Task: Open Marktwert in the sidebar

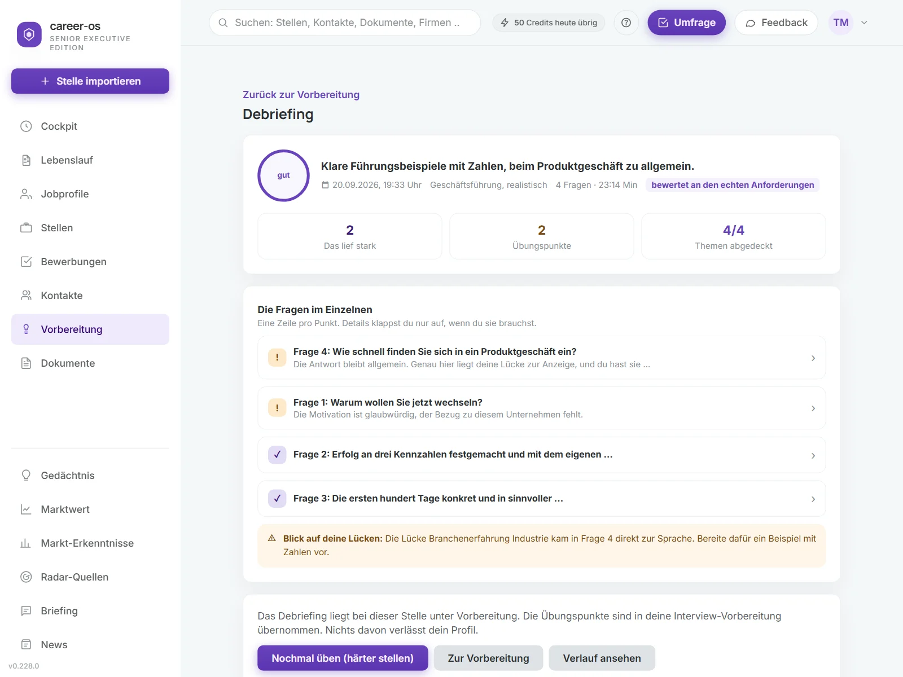Action: point(90,509)
